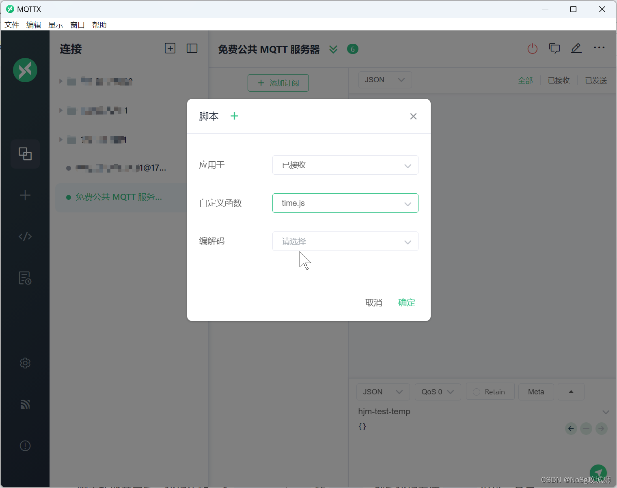617x488 pixels.
Task: Click 取消 in the script dialog
Action: 374,303
